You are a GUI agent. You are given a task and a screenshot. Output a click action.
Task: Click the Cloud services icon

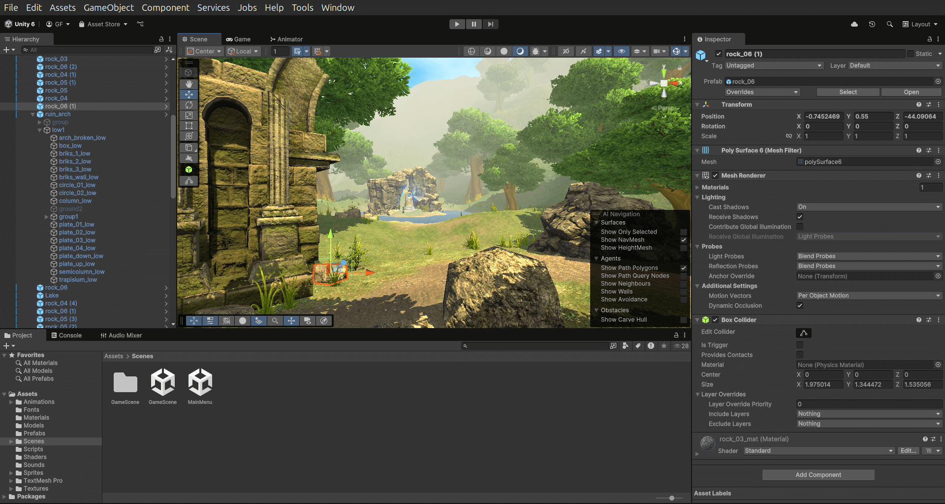tap(854, 24)
